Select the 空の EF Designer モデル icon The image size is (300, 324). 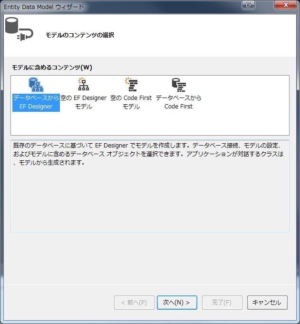click(x=83, y=84)
